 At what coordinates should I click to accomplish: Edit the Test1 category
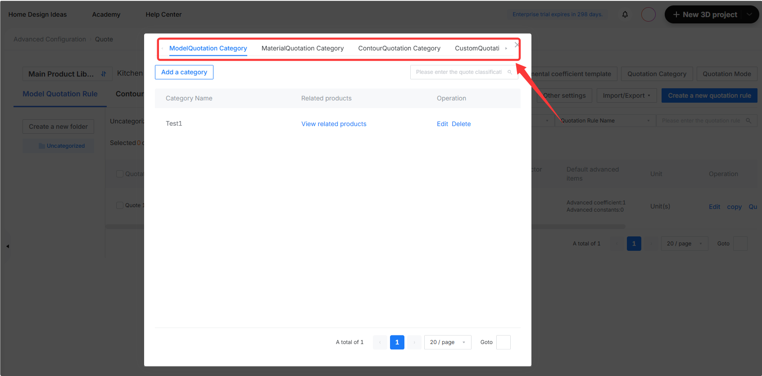coord(442,124)
